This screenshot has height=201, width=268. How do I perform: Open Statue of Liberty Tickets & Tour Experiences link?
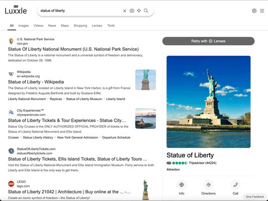pos(67,121)
